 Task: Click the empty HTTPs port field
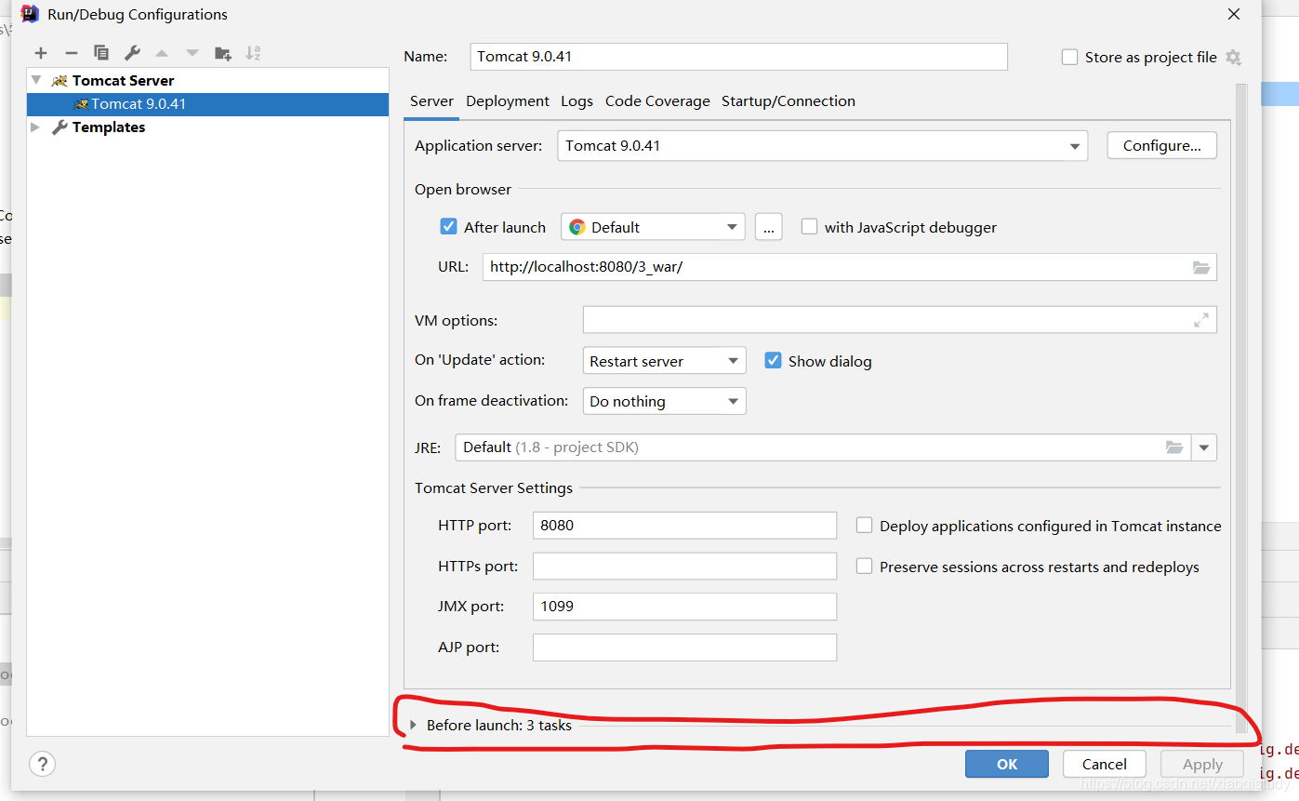pyautogui.click(x=684, y=567)
